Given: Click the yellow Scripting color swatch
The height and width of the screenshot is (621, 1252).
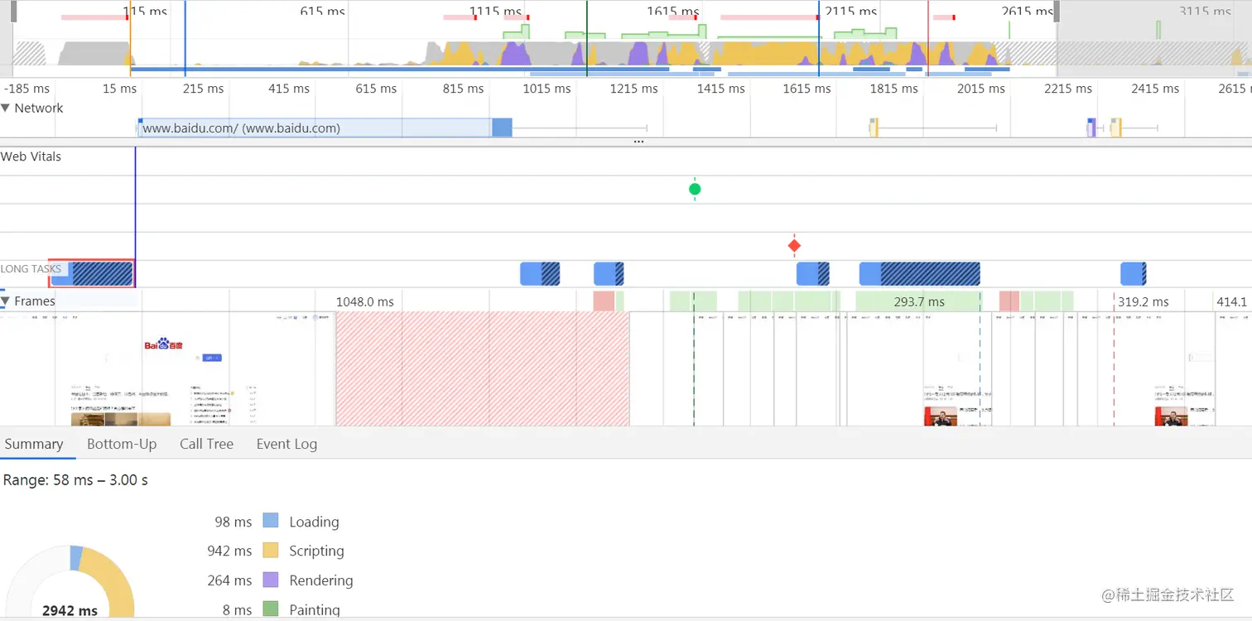Looking at the screenshot, I should pos(271,550).
